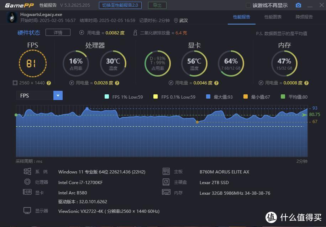Viewport: 326px width, 227px height.
Task: Click the camera screenshot icon
Action: tap(298, 5)
